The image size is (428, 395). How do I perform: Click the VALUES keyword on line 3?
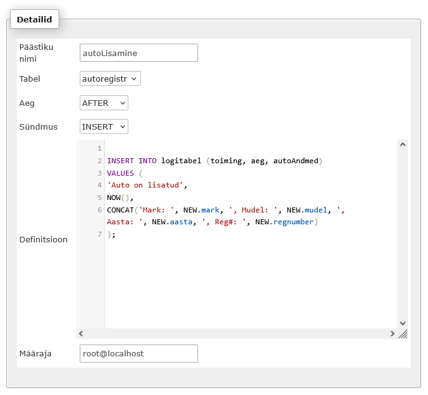tap(120, 173)
